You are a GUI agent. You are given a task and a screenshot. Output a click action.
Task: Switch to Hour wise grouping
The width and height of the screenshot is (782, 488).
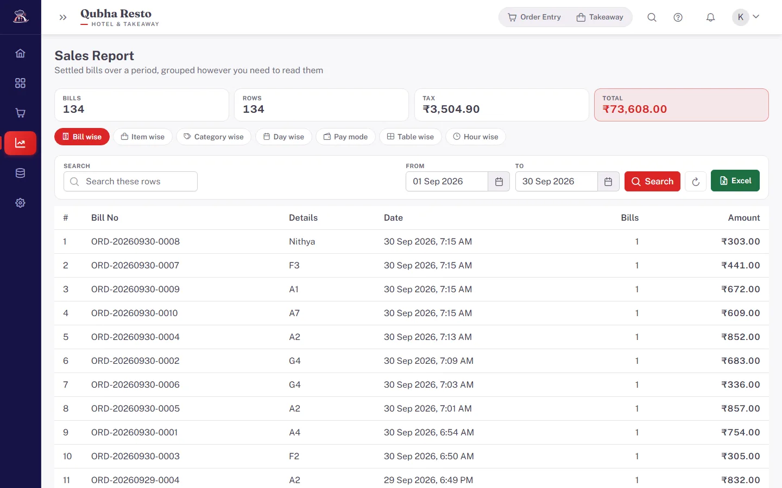pos(476,137)
